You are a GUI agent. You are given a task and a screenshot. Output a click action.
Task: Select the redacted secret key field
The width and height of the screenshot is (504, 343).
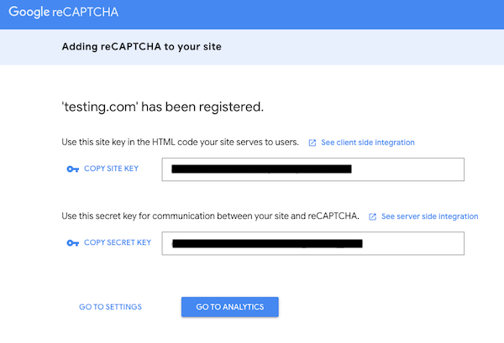coord(312,243)
